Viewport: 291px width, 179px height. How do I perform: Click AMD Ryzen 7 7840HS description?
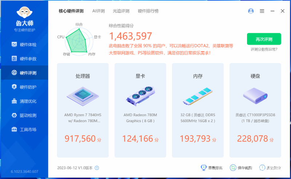(83, 118)
